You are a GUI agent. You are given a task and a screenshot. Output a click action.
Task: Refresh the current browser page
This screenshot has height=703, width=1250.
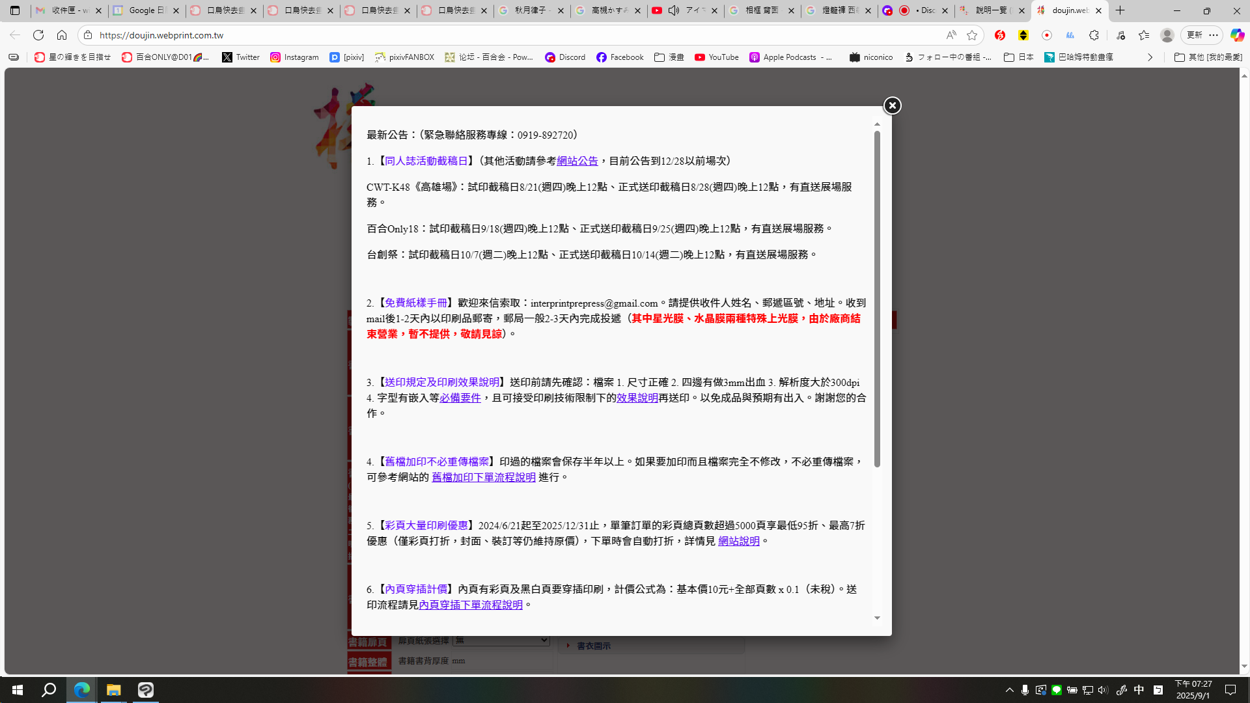point(38,35)
